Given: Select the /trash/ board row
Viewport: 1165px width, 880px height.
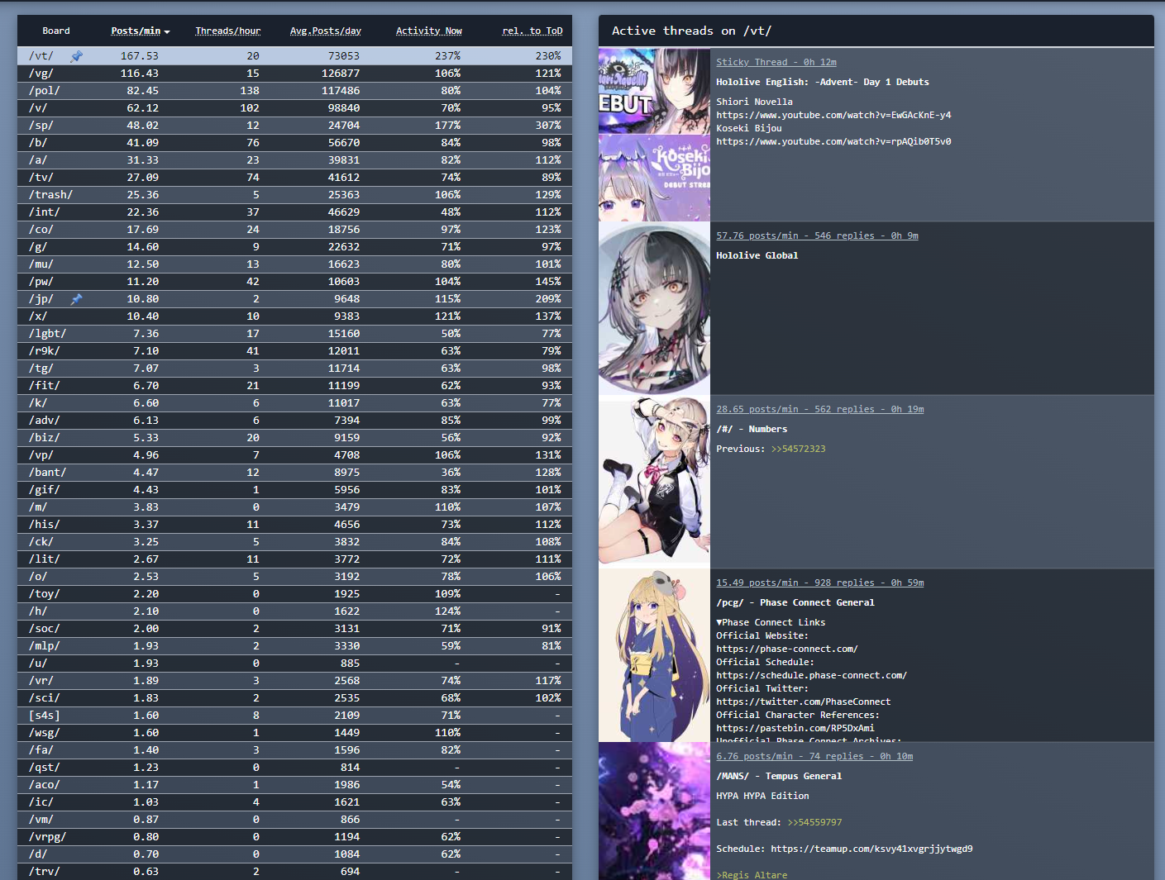Looking at the screenshot, I should coord(294,195).
